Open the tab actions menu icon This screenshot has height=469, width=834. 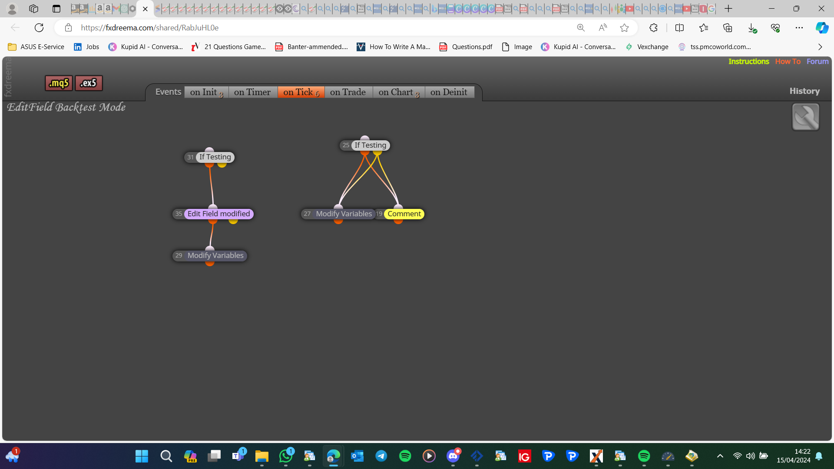(x=56, y=9)
